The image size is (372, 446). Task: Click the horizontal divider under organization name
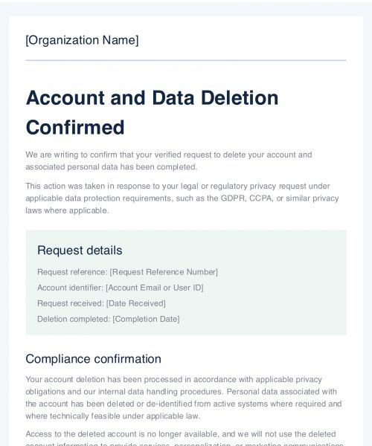coord(186,60)
